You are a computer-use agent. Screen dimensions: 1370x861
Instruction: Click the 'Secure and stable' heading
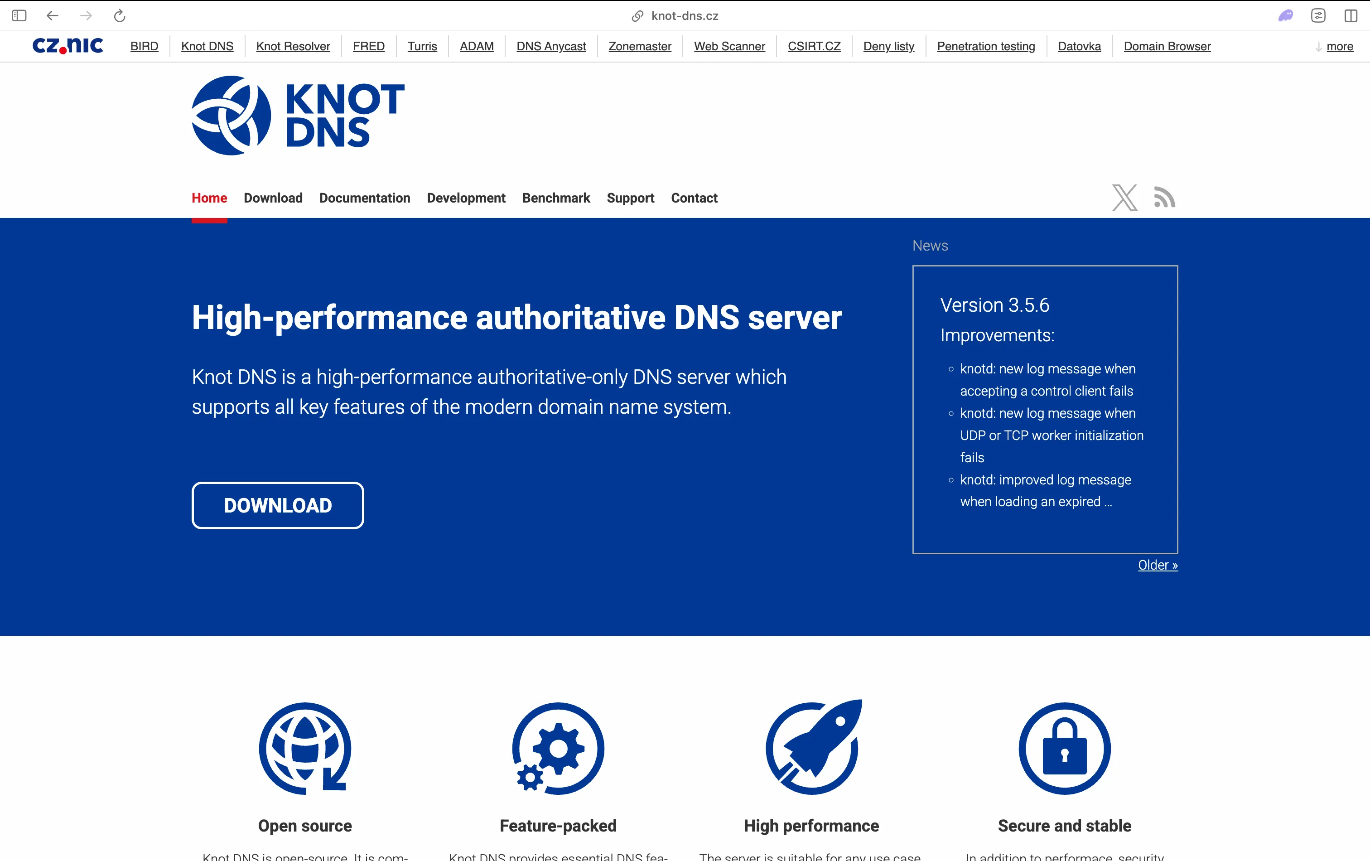1065,825
